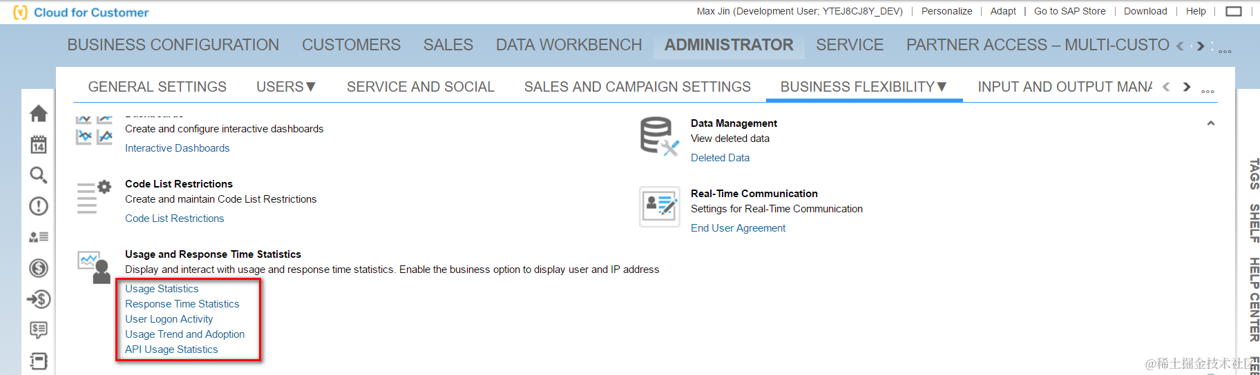Viewport: 1260px width, 375px height.
Task: Switch to the Data Workbench tab
Action: pyautogui.click(x=569, y=45)
